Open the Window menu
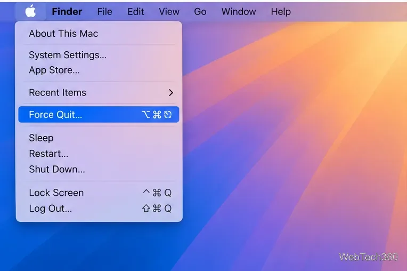Viewport: 407px width, 271px height. [239, 12]
